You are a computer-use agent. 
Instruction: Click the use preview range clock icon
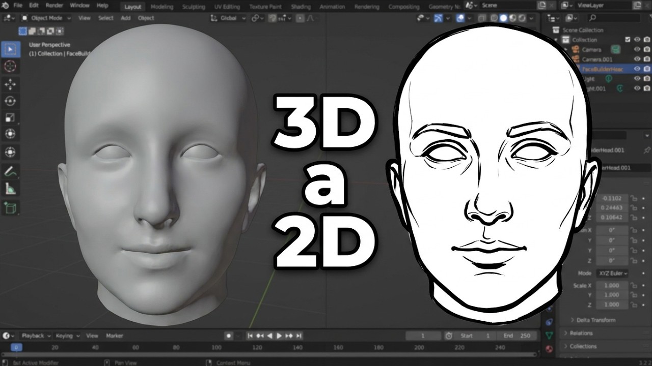[449, 335]
